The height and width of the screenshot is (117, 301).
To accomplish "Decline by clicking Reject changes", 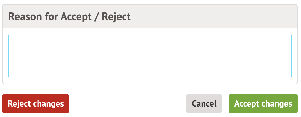I will click(x=36, y=104).
